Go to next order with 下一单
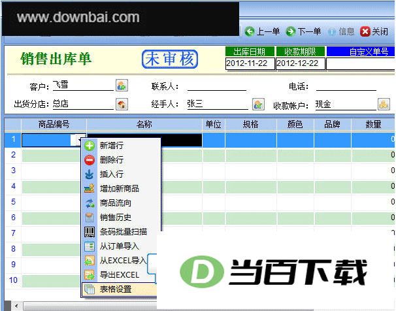Screen dimensions: 396x311 pyautogui.click(x=303, y=31)
